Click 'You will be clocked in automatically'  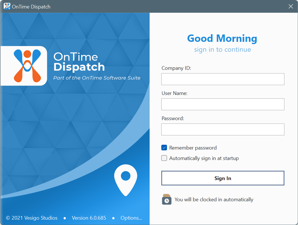214,200
